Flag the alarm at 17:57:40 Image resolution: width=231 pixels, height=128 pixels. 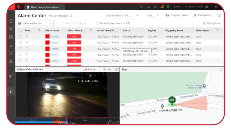(x=27, y=55)
